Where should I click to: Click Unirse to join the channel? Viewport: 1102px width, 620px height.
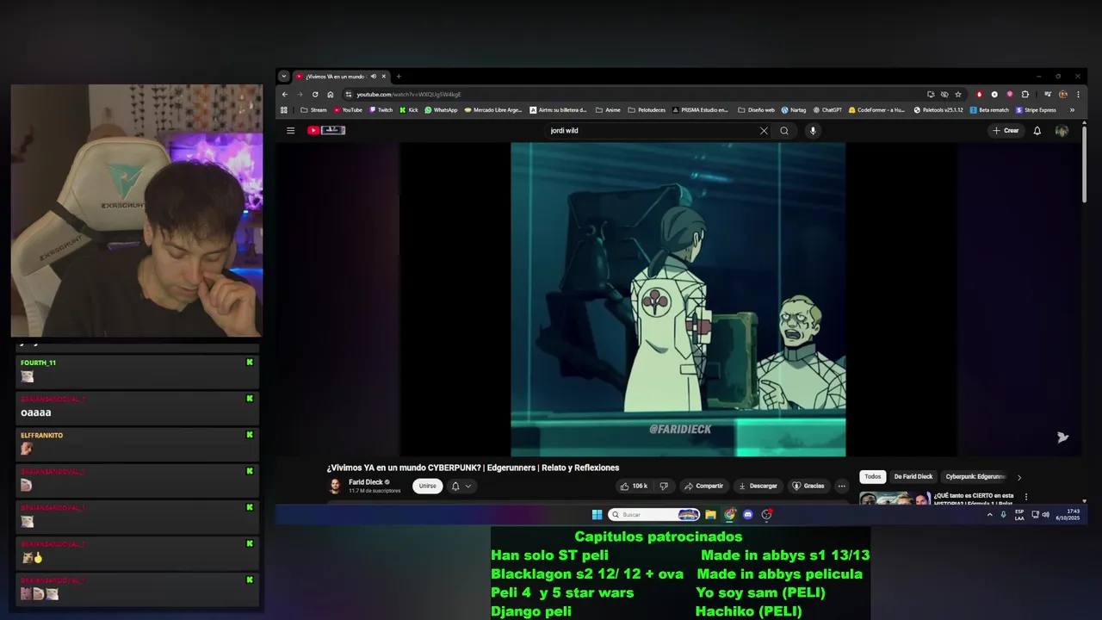pos(428,486)
